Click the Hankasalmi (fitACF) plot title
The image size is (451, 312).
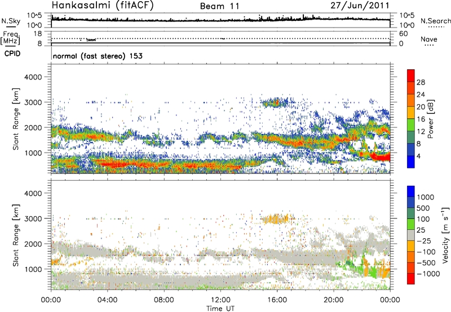103,6
